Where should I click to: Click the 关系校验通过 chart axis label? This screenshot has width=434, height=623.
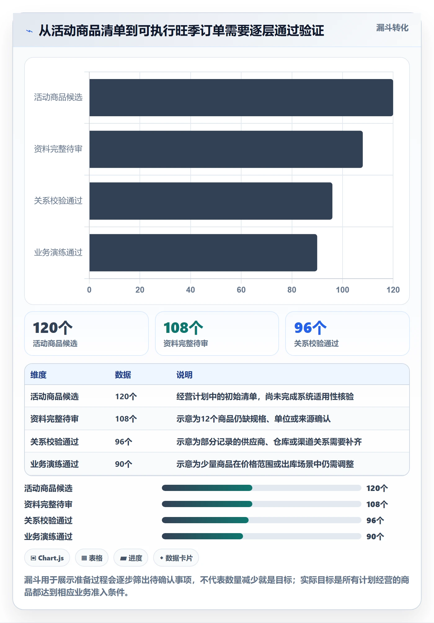pos(58,201)
